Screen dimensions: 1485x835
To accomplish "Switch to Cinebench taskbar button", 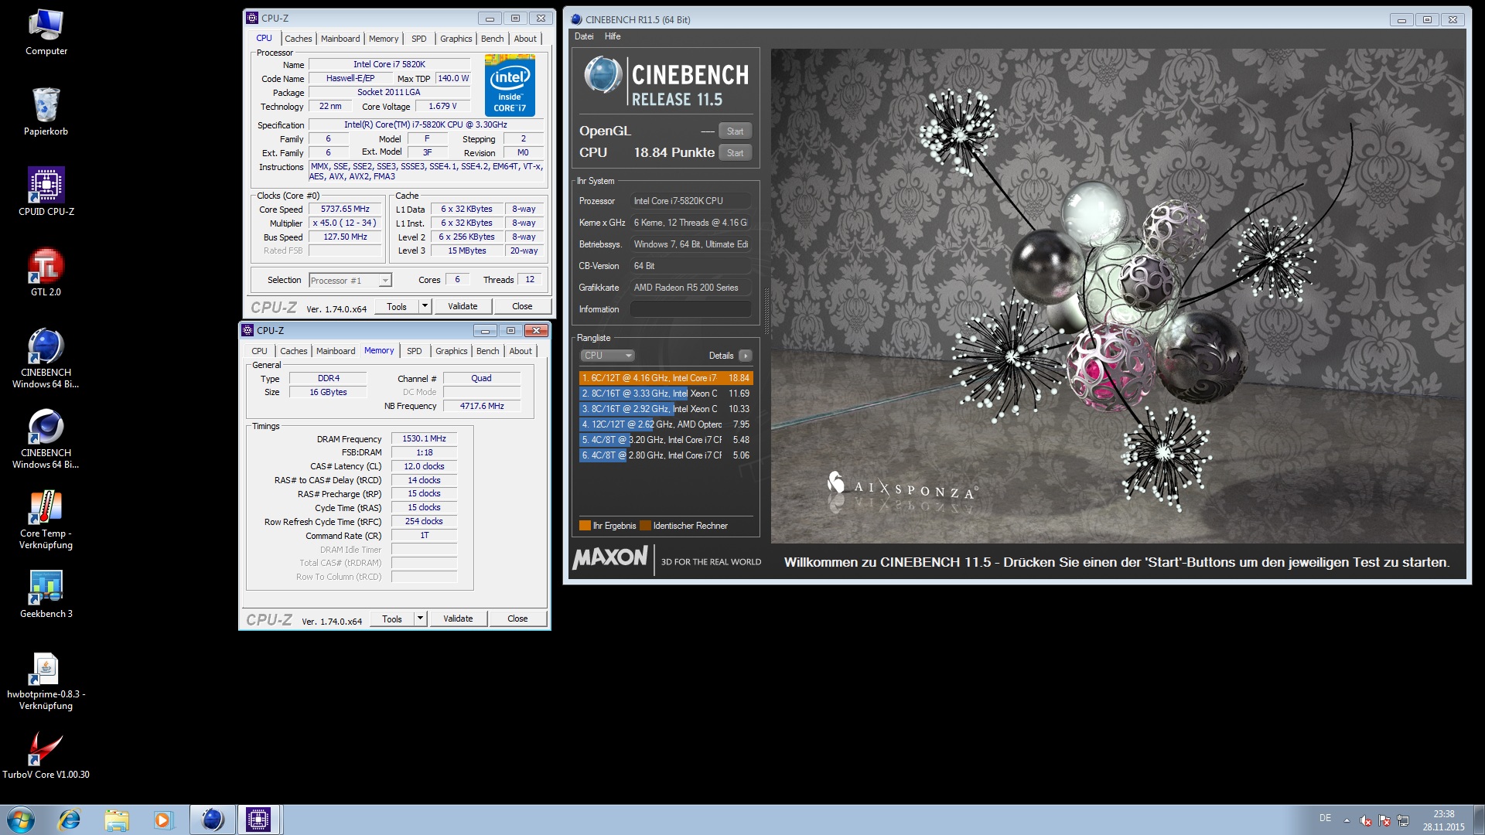I will pos(213,820).
